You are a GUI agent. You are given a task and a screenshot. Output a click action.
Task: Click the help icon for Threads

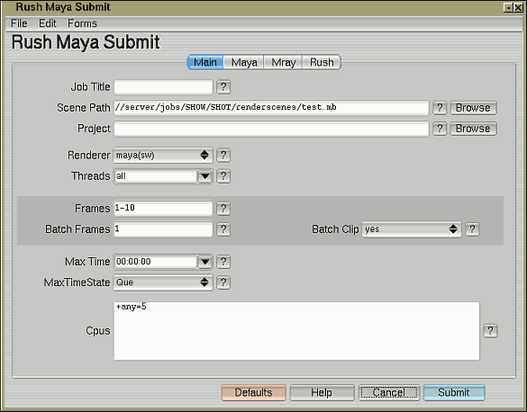coord(223,176)
